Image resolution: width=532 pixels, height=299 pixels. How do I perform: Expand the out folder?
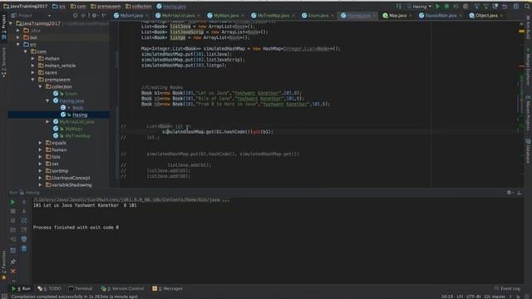pyautogui.click(x=18, y=37)
